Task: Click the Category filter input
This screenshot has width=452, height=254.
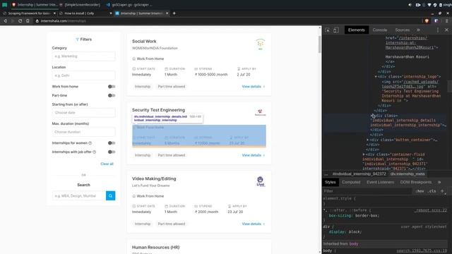Action: tap(83, 56)
